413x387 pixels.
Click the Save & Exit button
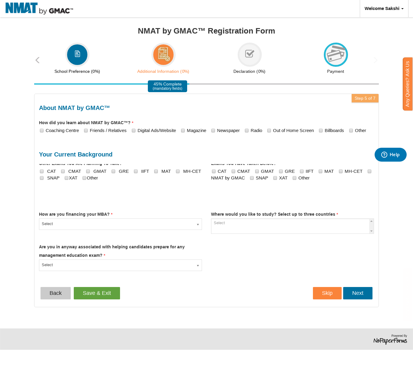97,293
